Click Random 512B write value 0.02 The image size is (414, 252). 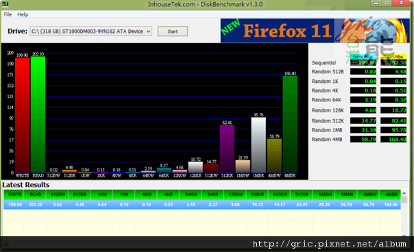pyautogui.click(x=363, y=71)
